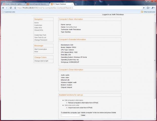The width and height of the screenshot is (157, 121).
Task: Click the delete confirmation text box
Action: (71, 115)
